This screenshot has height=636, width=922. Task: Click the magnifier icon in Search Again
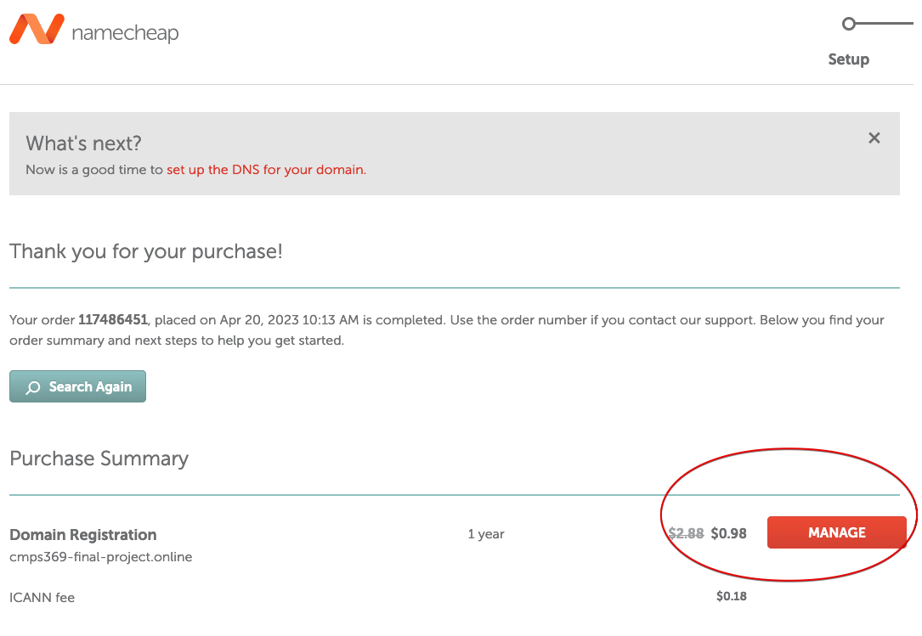[x=33, y=387]
